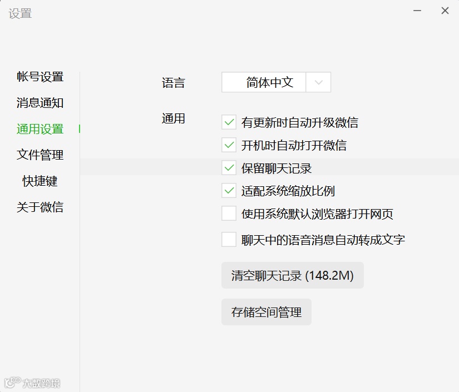This screenshot has width=459, height=392.
Task: Click the 简体中文 language field
Action: tap(264, 82)
